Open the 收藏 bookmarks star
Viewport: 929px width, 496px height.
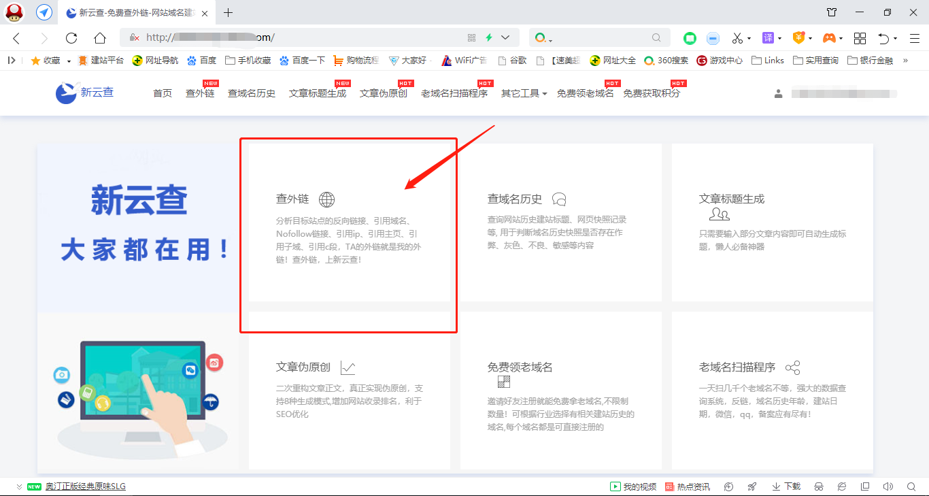(x=46, y=61)
